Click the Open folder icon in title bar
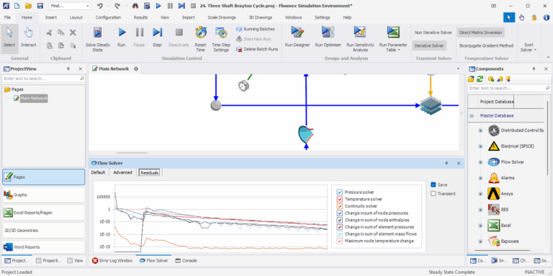Image resolution: width=553 pixels, height=276 pixels. tap(28, 6)
